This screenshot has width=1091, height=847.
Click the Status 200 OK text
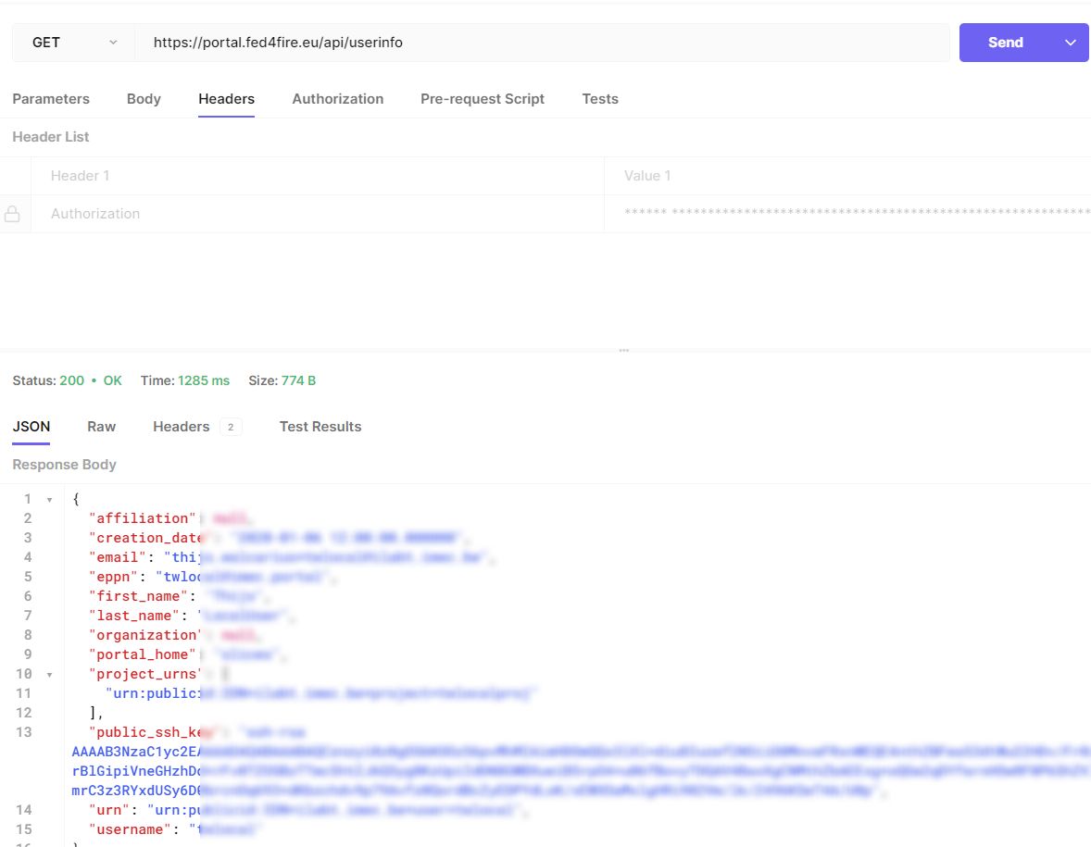point(67,380)
